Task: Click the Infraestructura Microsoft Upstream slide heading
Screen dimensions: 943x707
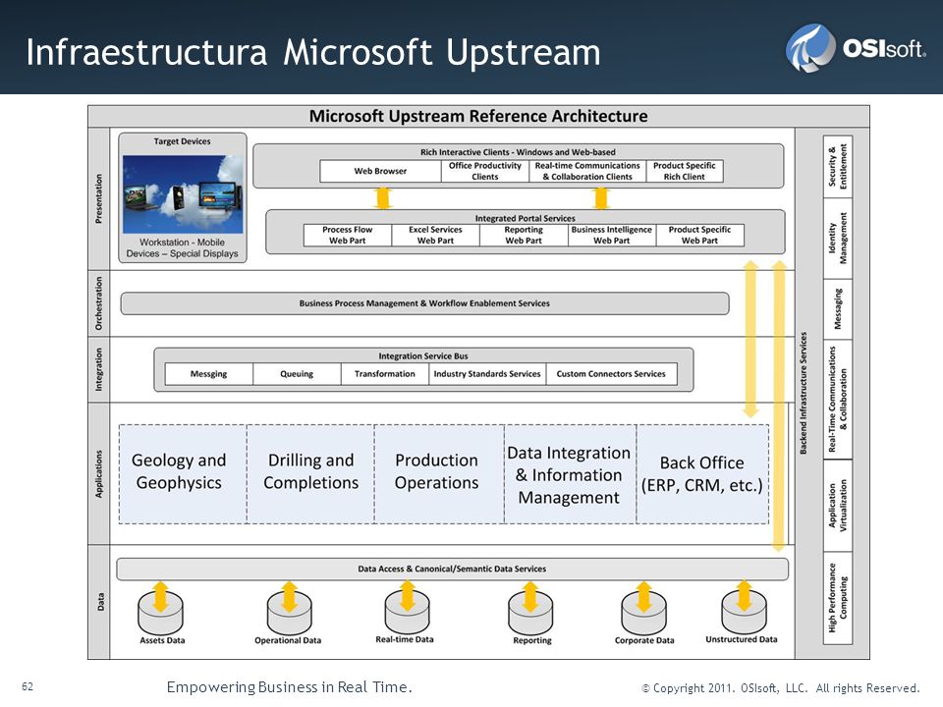Action: pos(313,52)
